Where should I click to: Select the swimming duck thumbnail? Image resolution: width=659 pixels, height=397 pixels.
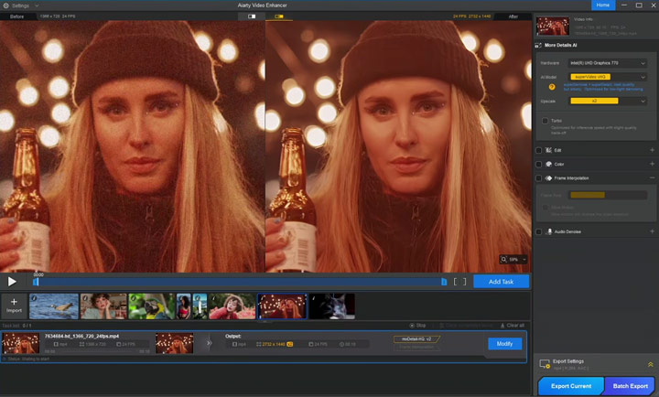(x=54, y=306)
